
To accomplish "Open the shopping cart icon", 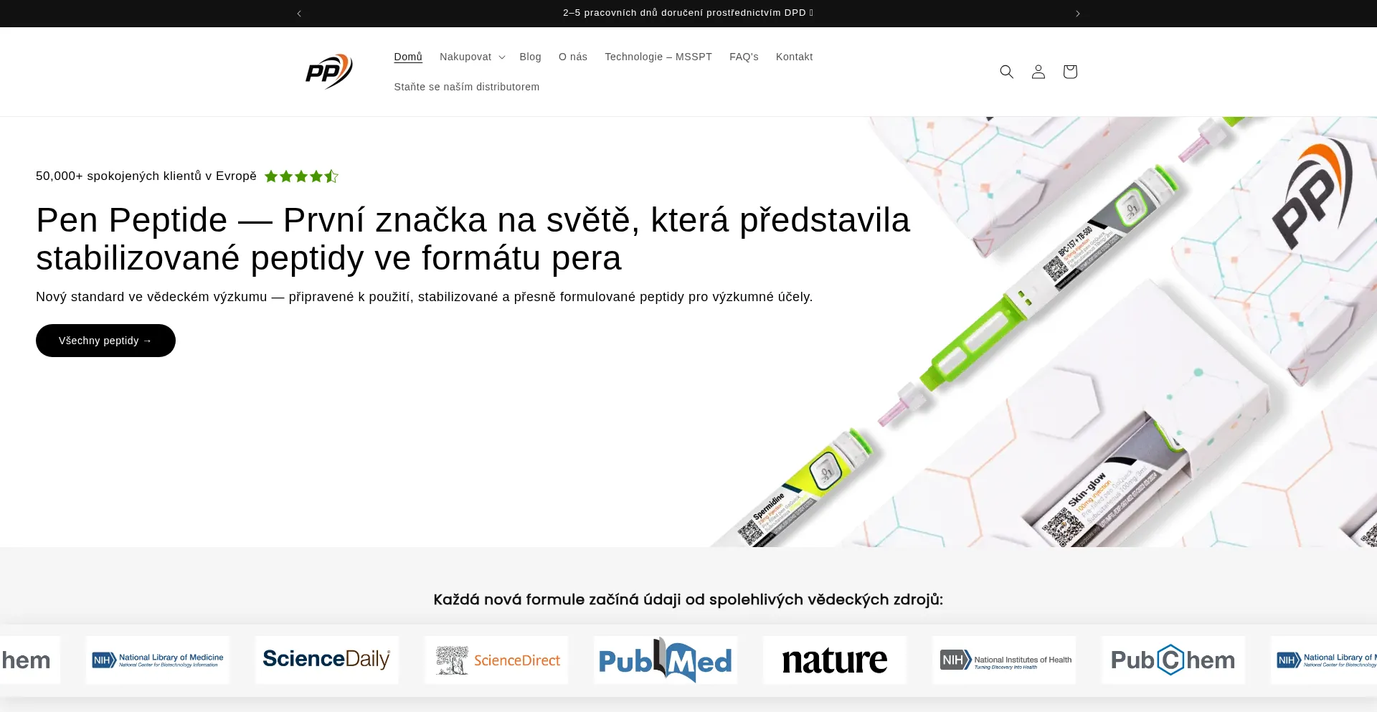I will 1070,72.
